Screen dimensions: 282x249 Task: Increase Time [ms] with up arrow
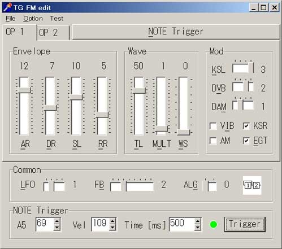pyautogui.click(x=198, y=221)
